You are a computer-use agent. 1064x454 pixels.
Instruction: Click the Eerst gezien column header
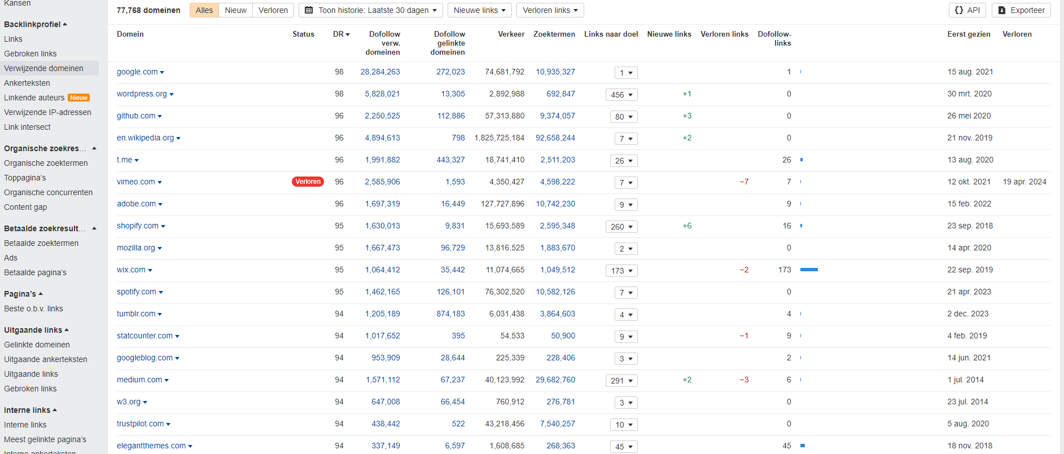(969, 34)
